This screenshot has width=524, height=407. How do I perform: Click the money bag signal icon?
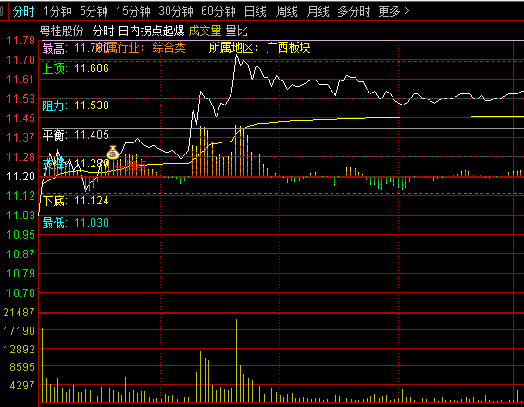tap(113, 153)
